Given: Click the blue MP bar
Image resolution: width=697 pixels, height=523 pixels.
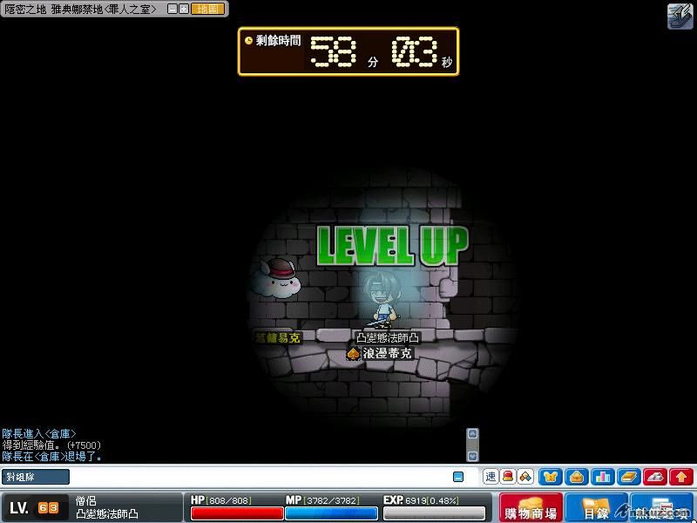Looking at the screenshot, I should click(x=331, y=513).
